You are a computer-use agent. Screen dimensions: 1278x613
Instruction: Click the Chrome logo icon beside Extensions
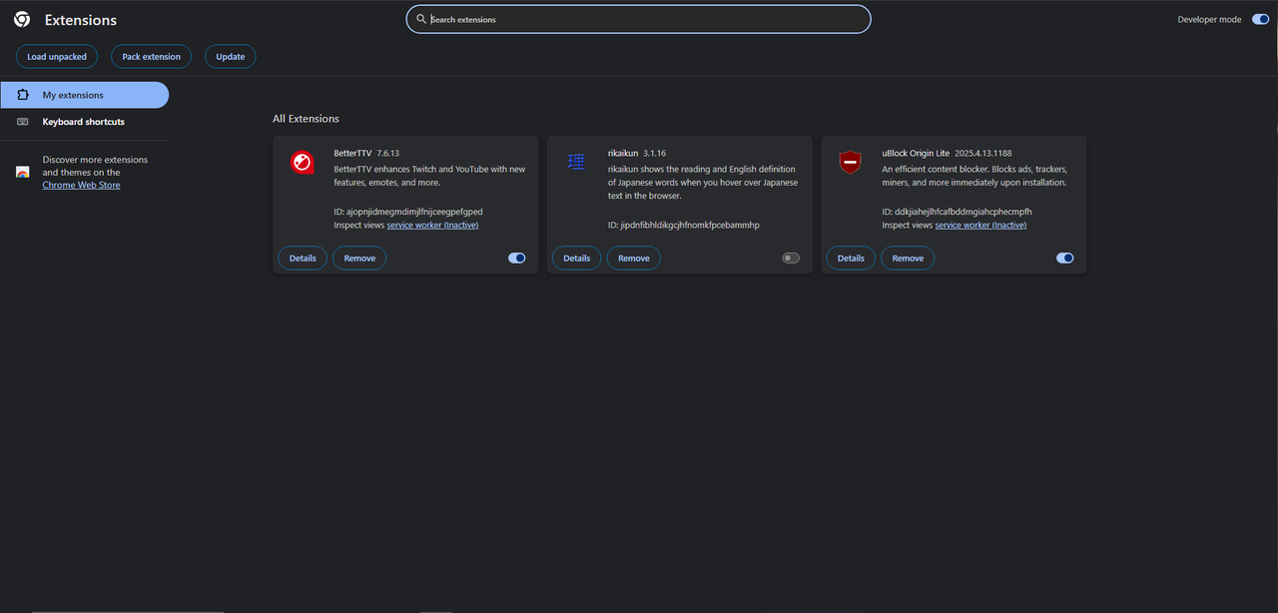(22, 19)
